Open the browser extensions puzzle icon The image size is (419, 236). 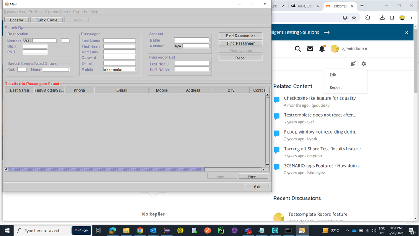tap(368, 18)
